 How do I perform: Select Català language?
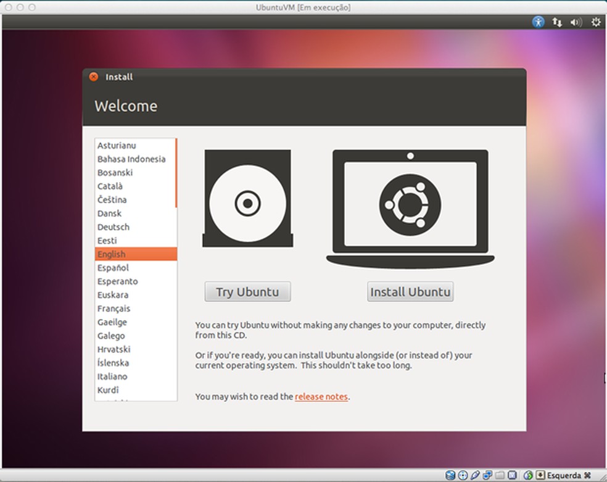135,186
